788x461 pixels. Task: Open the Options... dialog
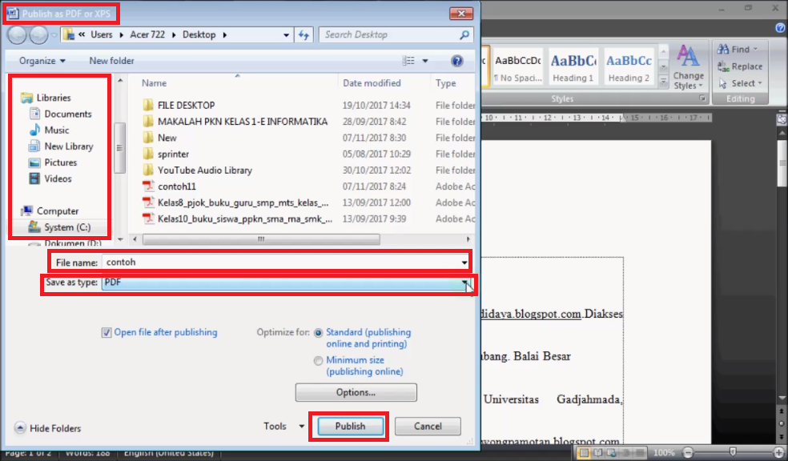356,392
